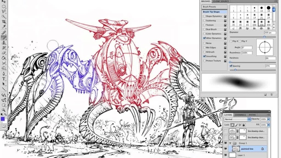This screenshot has height=158, width=281.
Task: Select the Eraser tool
Action: [x=3, y=53]
